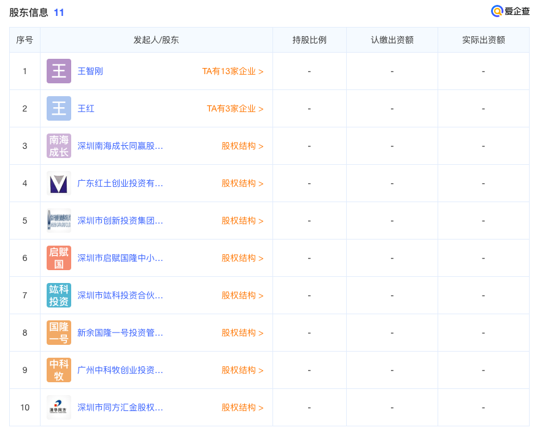This screenshot has width=537, height=430.
Task: Click the 竑科投资 logo icon
Action: [58, 295]
